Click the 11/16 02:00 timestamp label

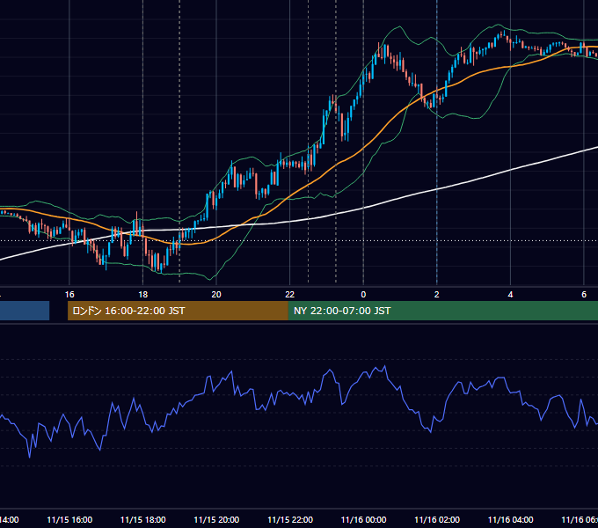coord(437,520)
